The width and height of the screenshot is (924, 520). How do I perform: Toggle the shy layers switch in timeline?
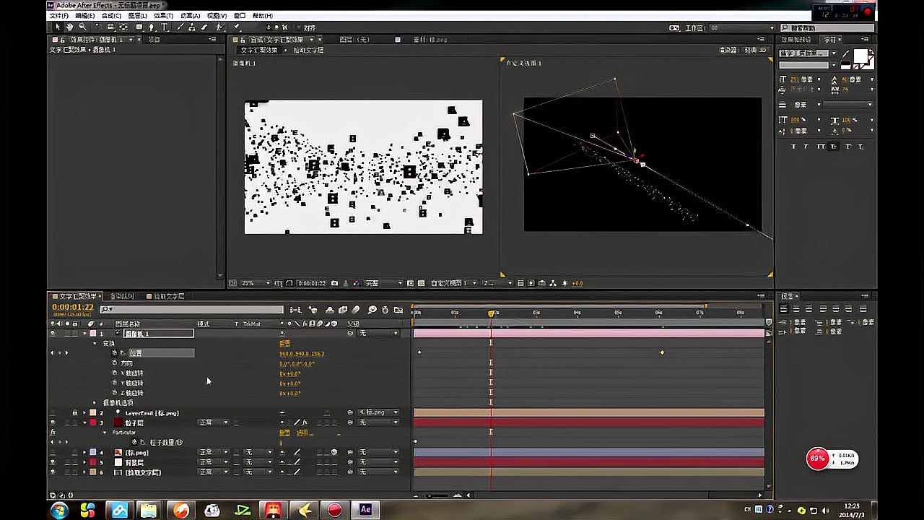tap(330, 309)
